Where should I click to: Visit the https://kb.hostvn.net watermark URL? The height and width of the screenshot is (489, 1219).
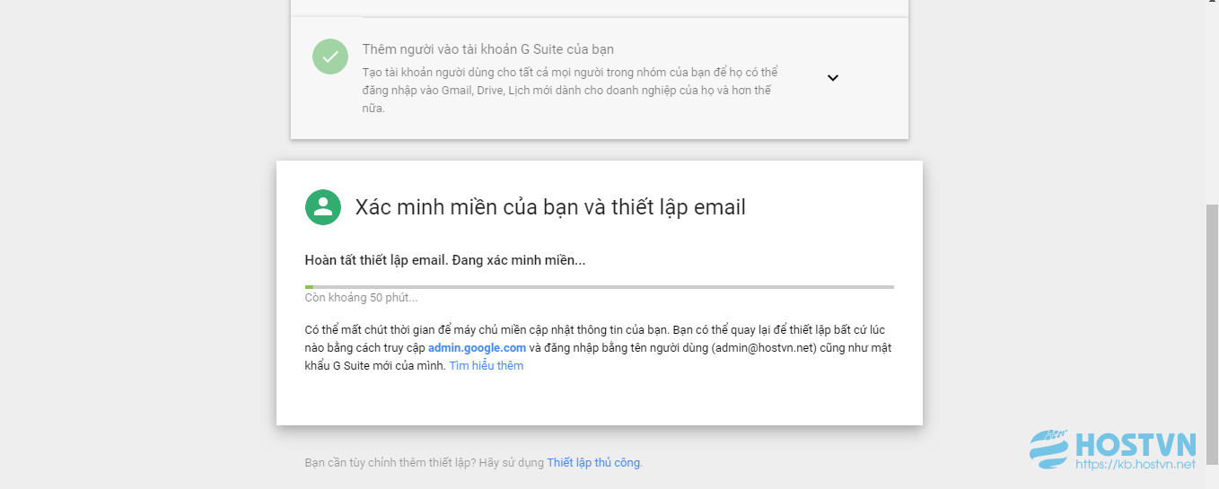pos(1136,465)
